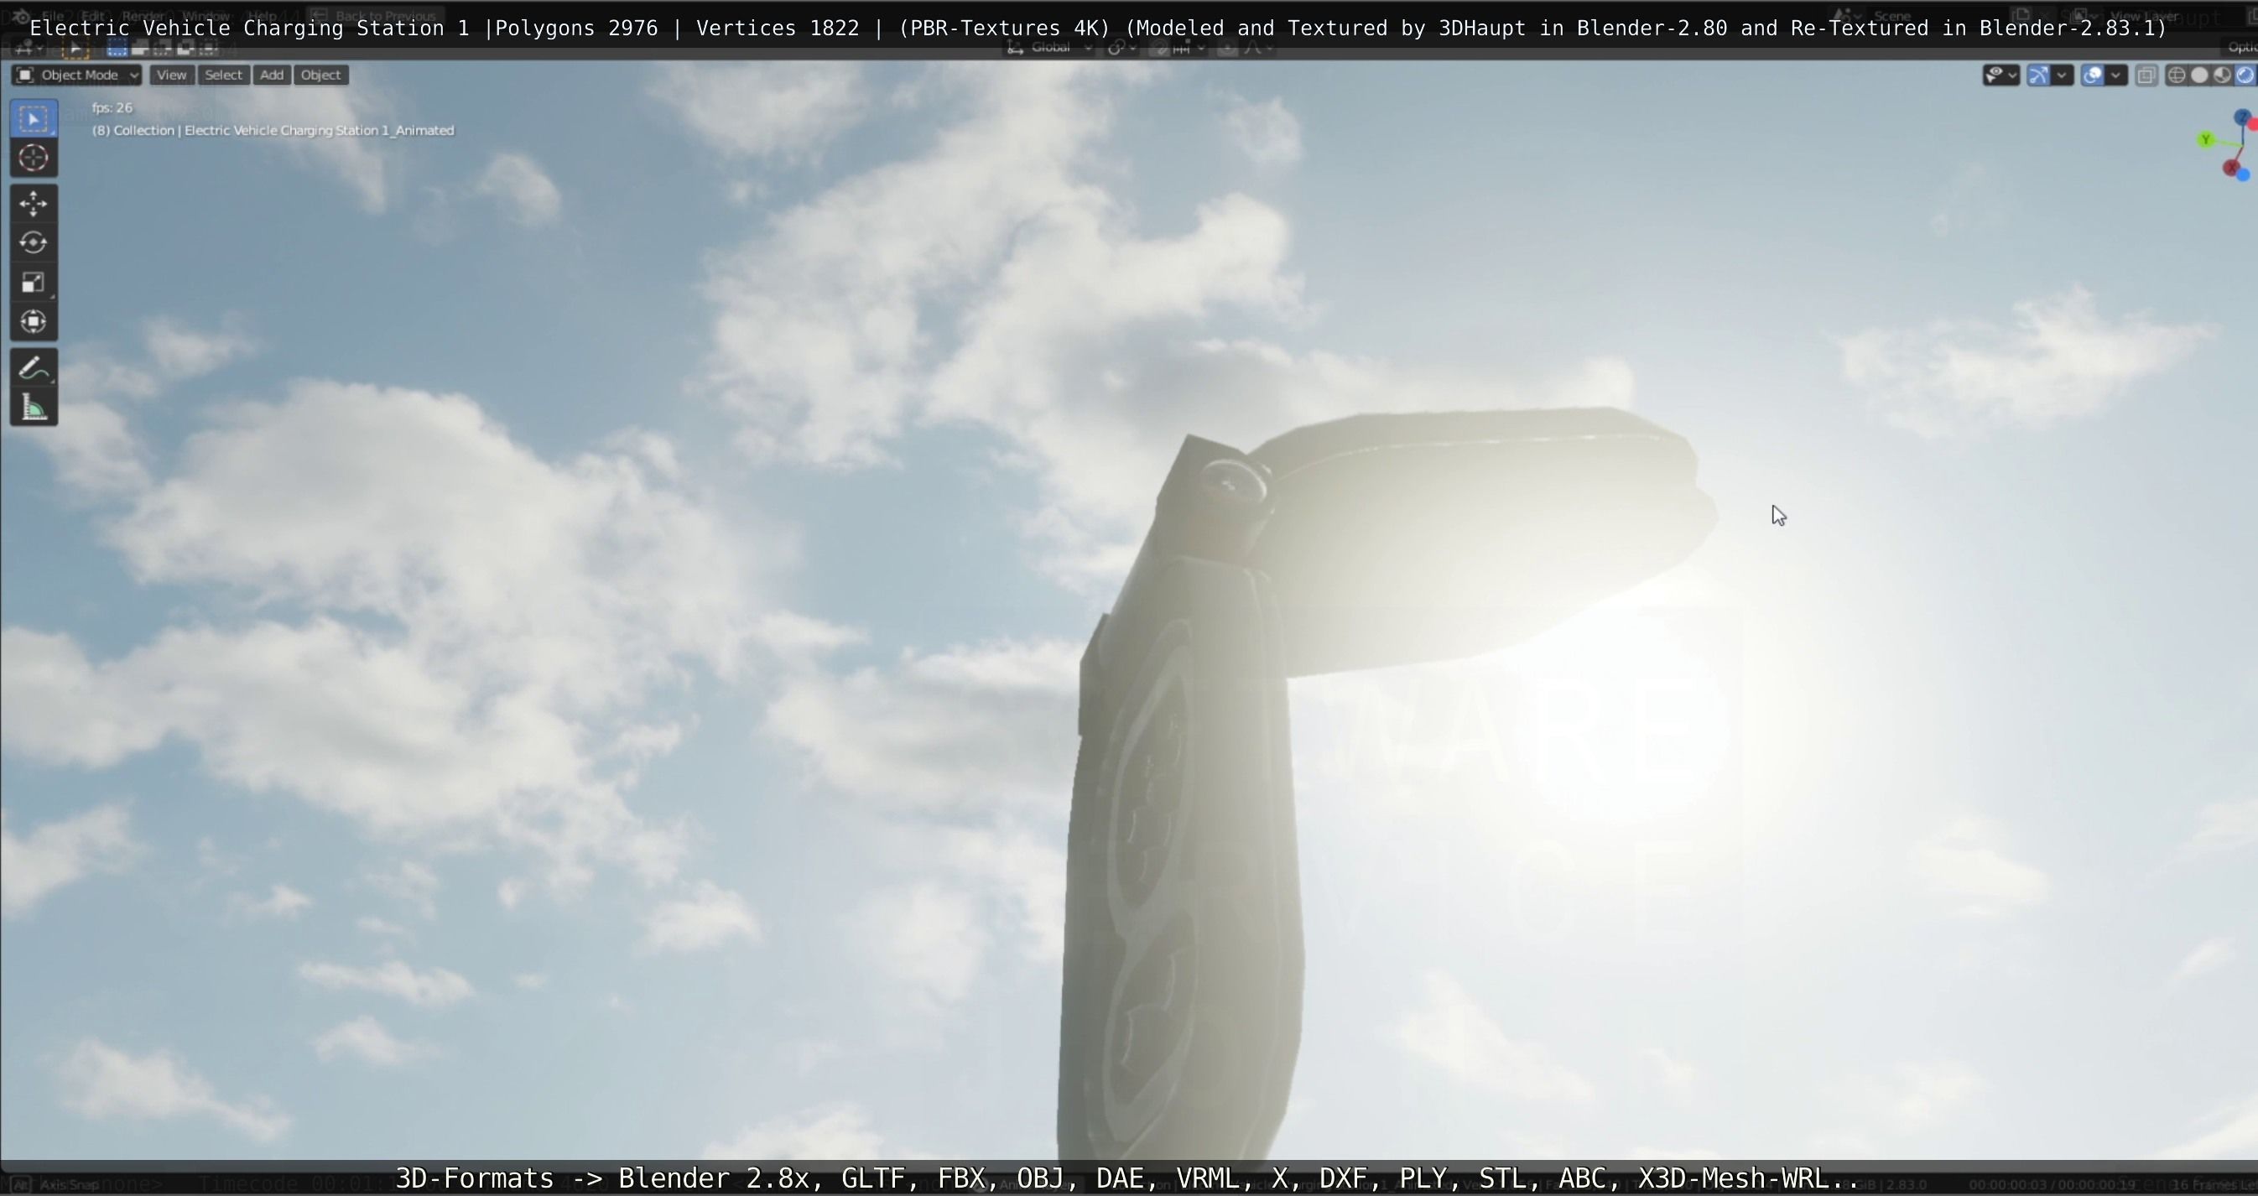This screenshot has width=2258, height=1196.
Task: Open the View menu
Action: coord(171,75)
